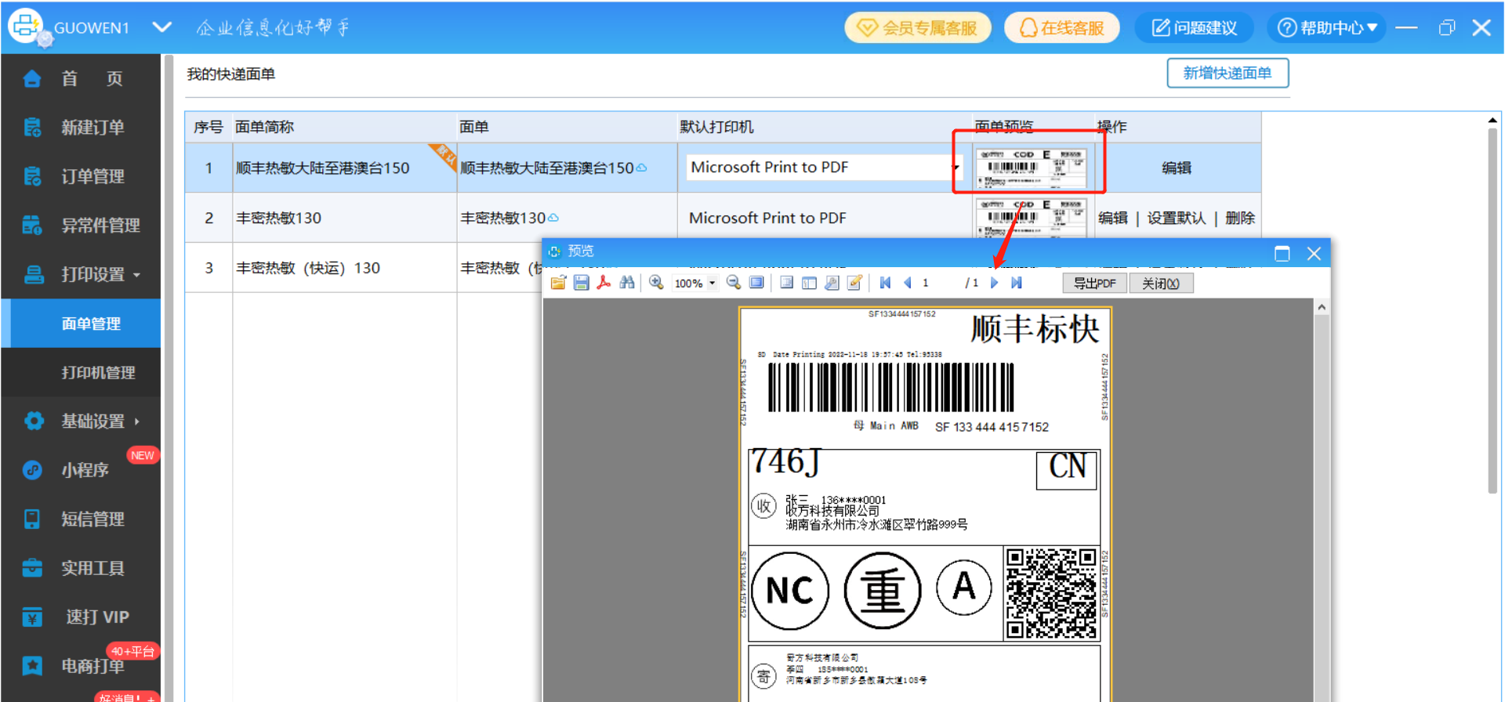Go to next page in preview
Viewport: 1505px width, 702px height.
pyautogui.click(x=994, y=283)
